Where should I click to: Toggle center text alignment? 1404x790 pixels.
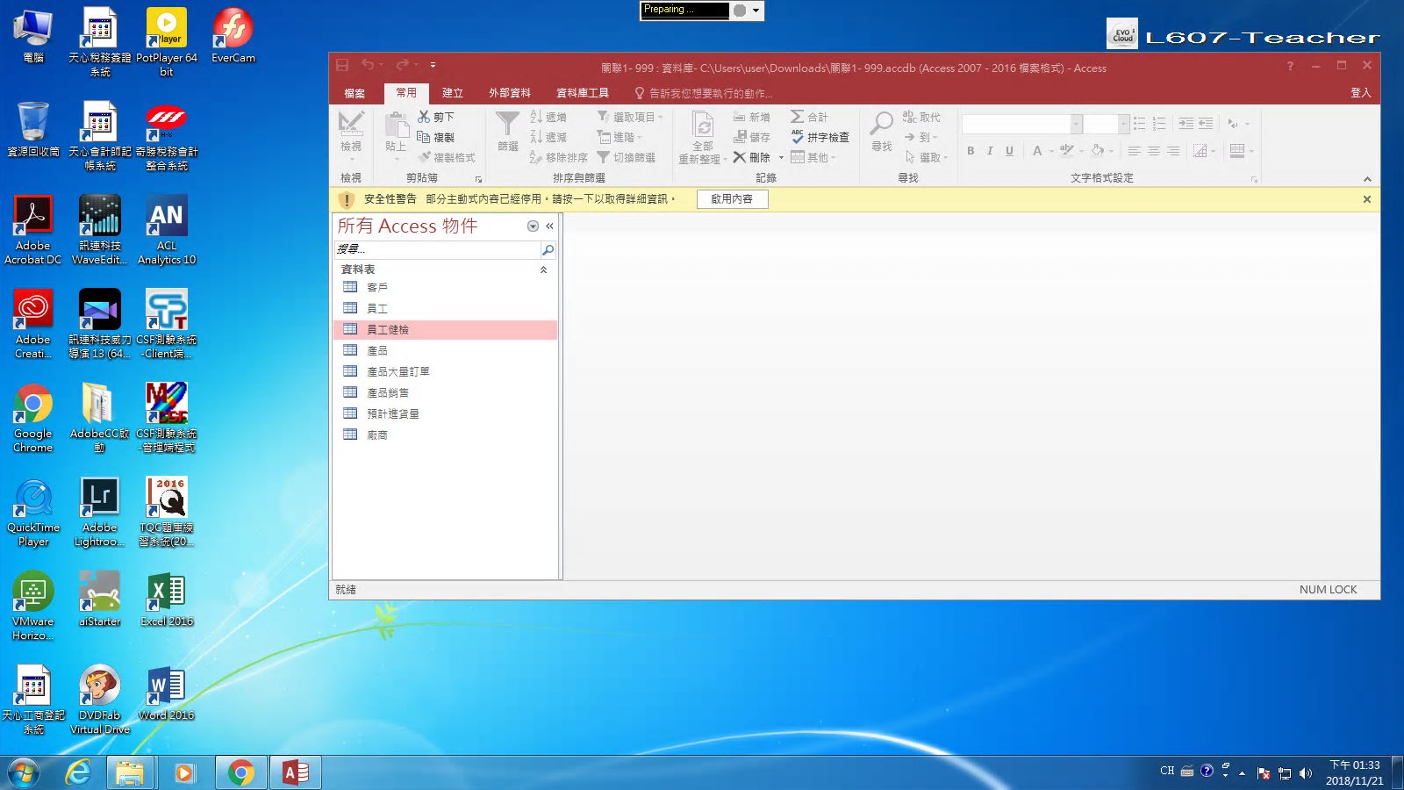[x=1154, y=151]
